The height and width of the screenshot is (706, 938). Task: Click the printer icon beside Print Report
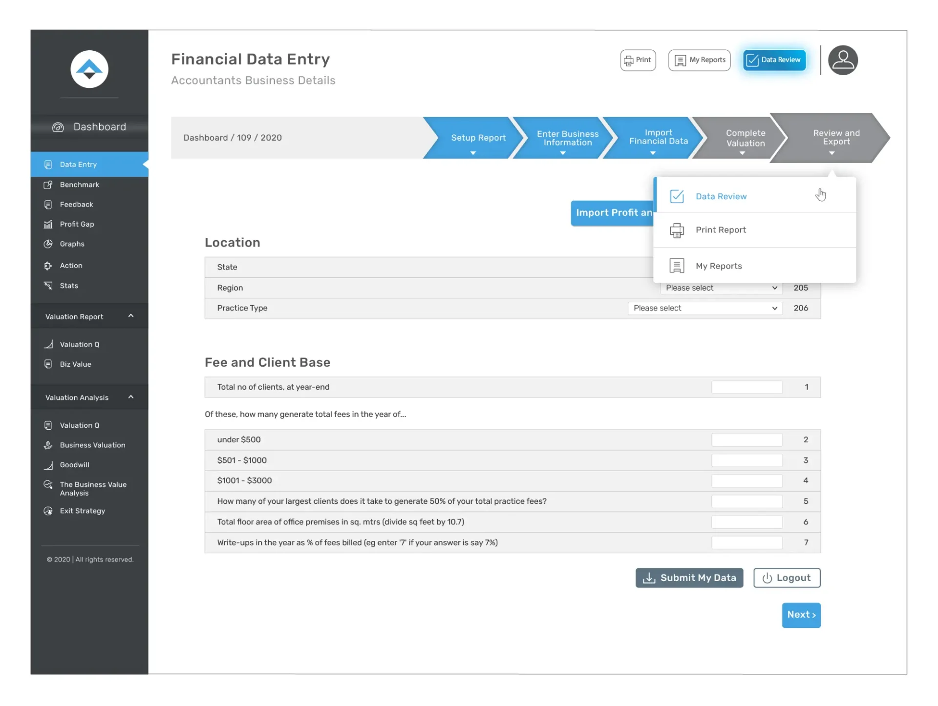point(676,230)
